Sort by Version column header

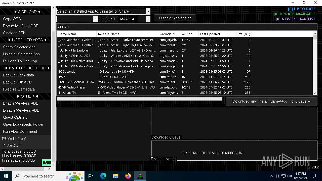pyautogui.click(x=189, y=34)
